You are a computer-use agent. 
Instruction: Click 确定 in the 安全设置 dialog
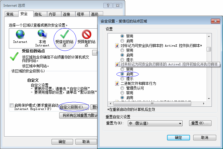coord(178,137)
